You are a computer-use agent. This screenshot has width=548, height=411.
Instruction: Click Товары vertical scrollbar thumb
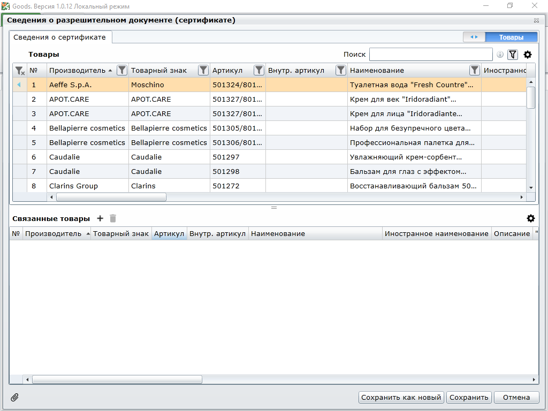point(531,97)
